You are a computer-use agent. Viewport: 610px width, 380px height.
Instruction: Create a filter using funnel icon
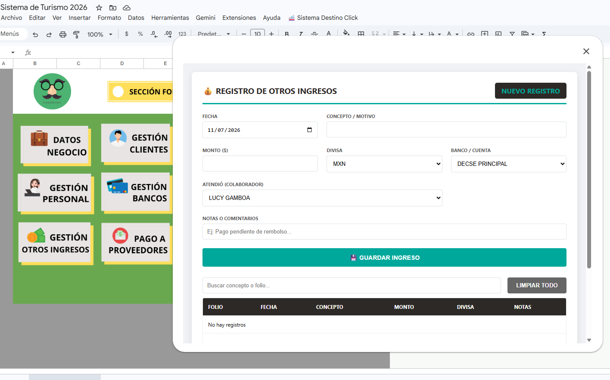pos(512,34)
